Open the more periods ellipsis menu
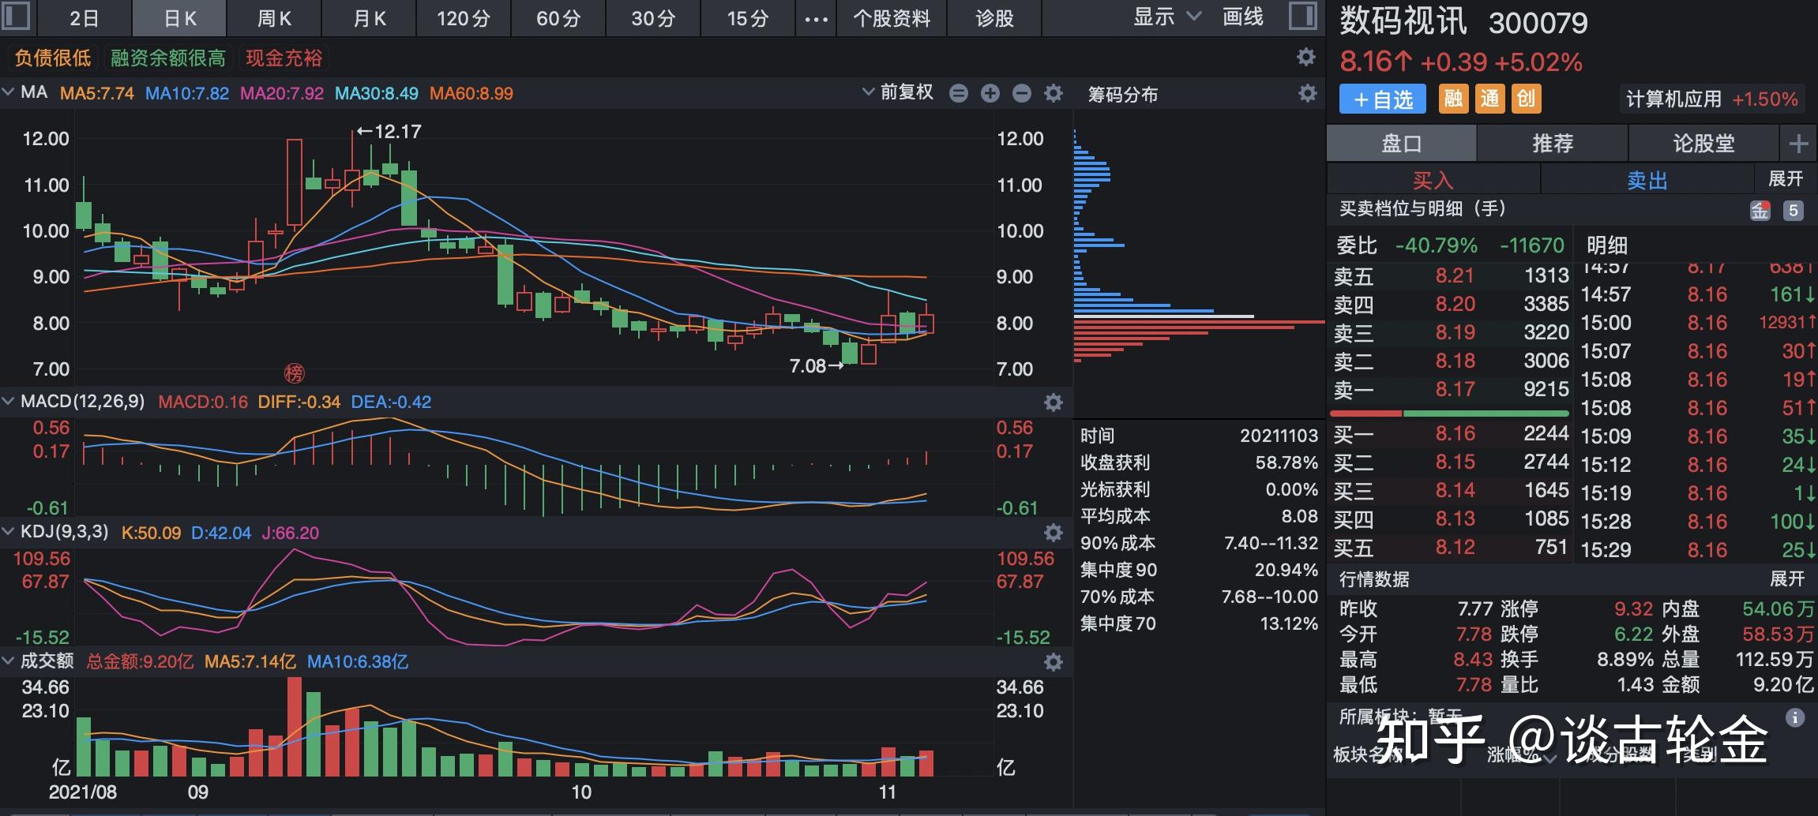 click(x=816, y=19)
